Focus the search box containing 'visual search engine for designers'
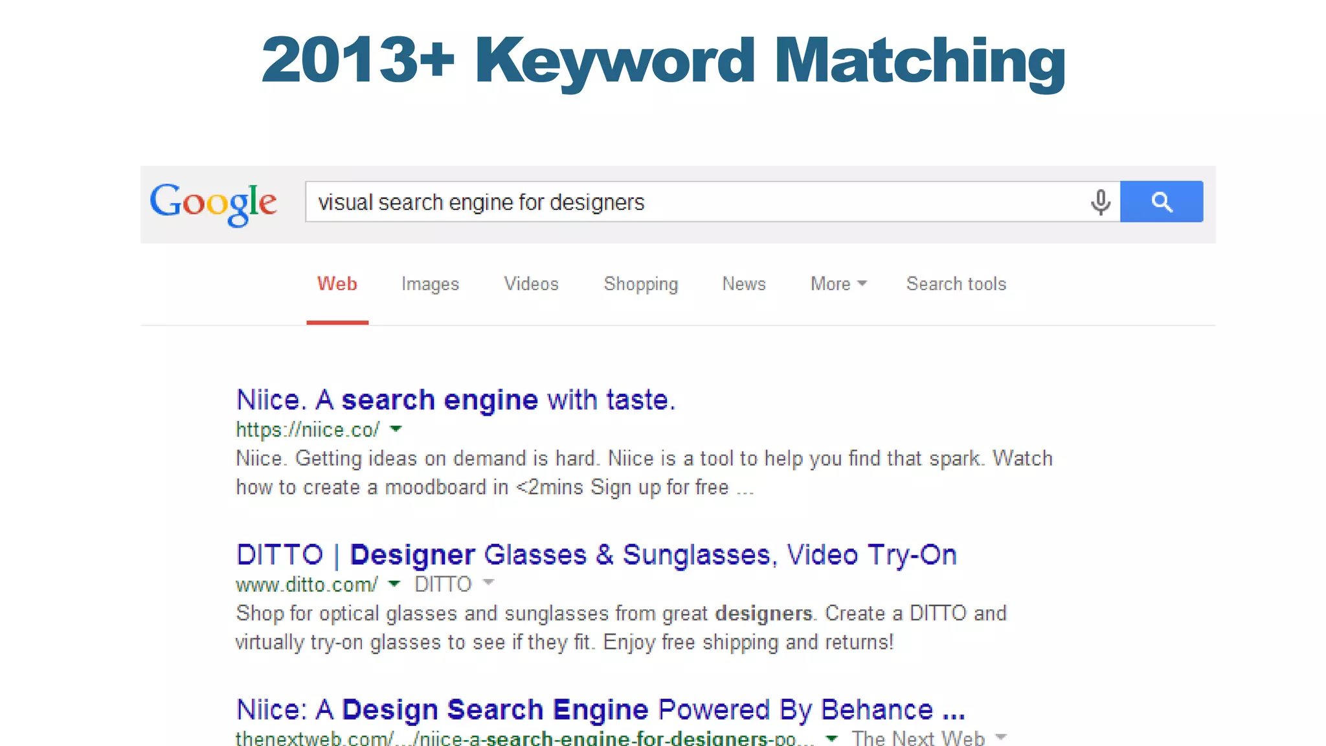Viewport: 1326px width, 746px height. pyautogui.click(x=713, y=202)
